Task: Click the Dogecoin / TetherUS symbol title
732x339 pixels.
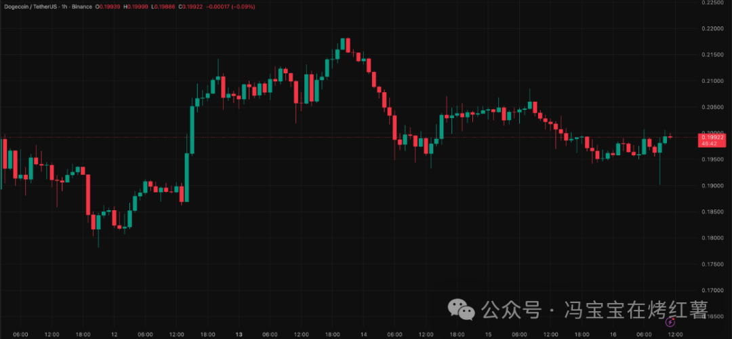Action: click(29, 6)
